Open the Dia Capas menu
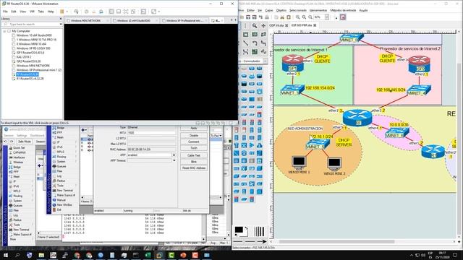The width and height of the screenshot is (463, 260). pos(269,10)
